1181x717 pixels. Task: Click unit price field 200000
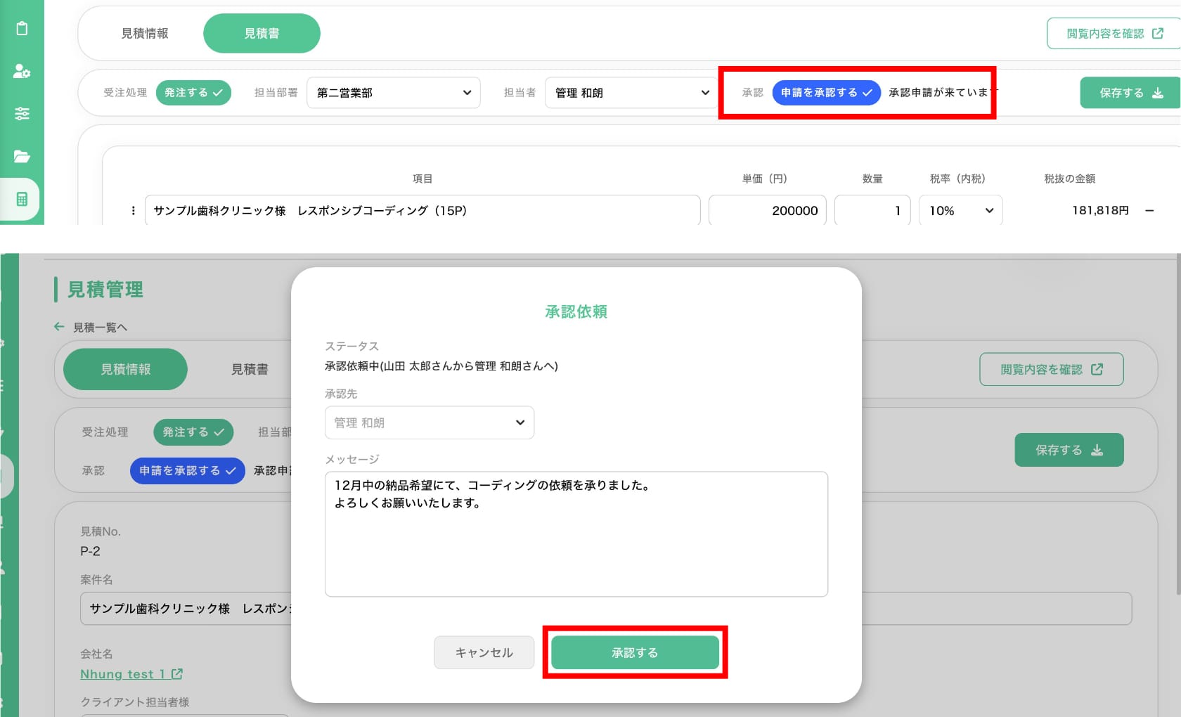tap(767, 210)
